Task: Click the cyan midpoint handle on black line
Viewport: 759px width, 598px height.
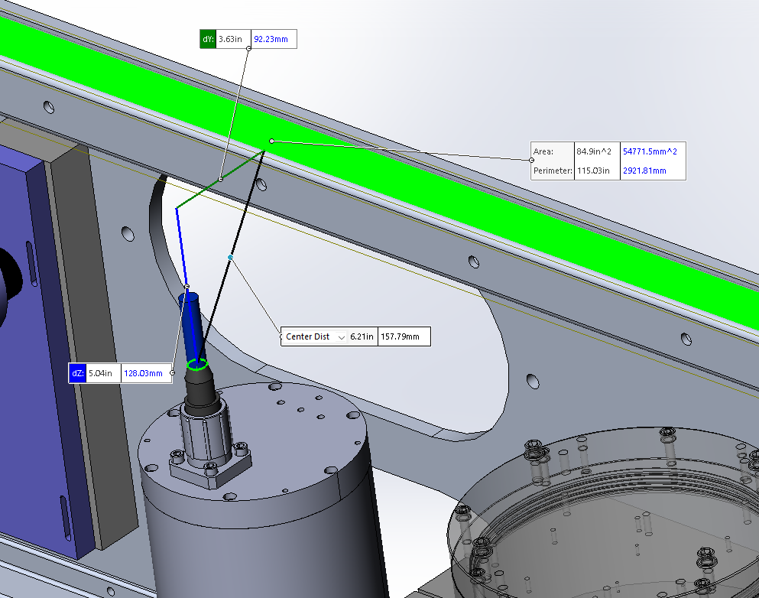Action: [x=230, y=258]
